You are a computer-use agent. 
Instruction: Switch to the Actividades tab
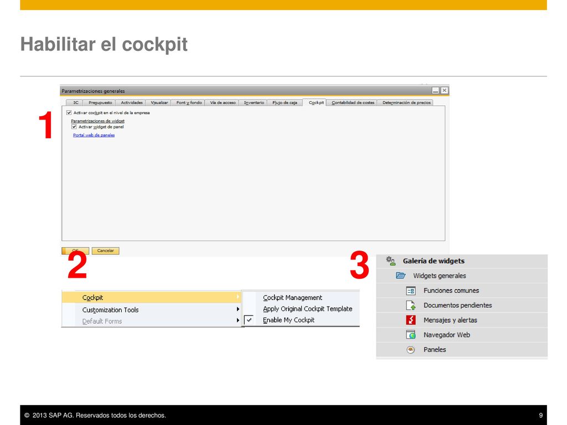click(132, 102)
